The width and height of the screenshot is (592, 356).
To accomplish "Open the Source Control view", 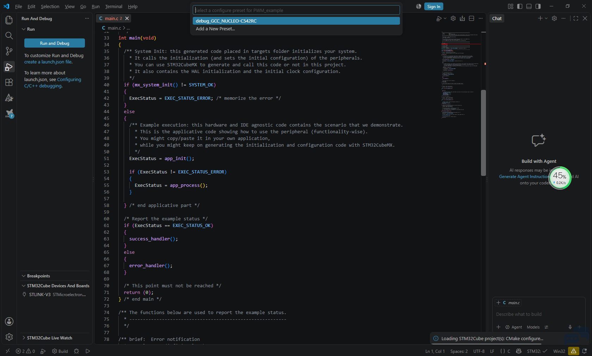I will (9, 51).
